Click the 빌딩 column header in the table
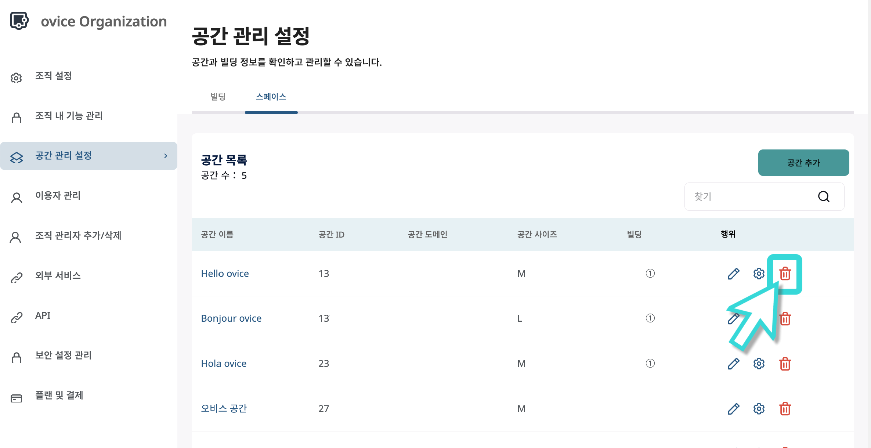This screenshot has width=871, height=448. coord(634,234)
